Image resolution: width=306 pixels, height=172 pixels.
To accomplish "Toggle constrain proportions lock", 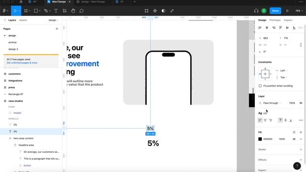I will click(x=301, y=45).
